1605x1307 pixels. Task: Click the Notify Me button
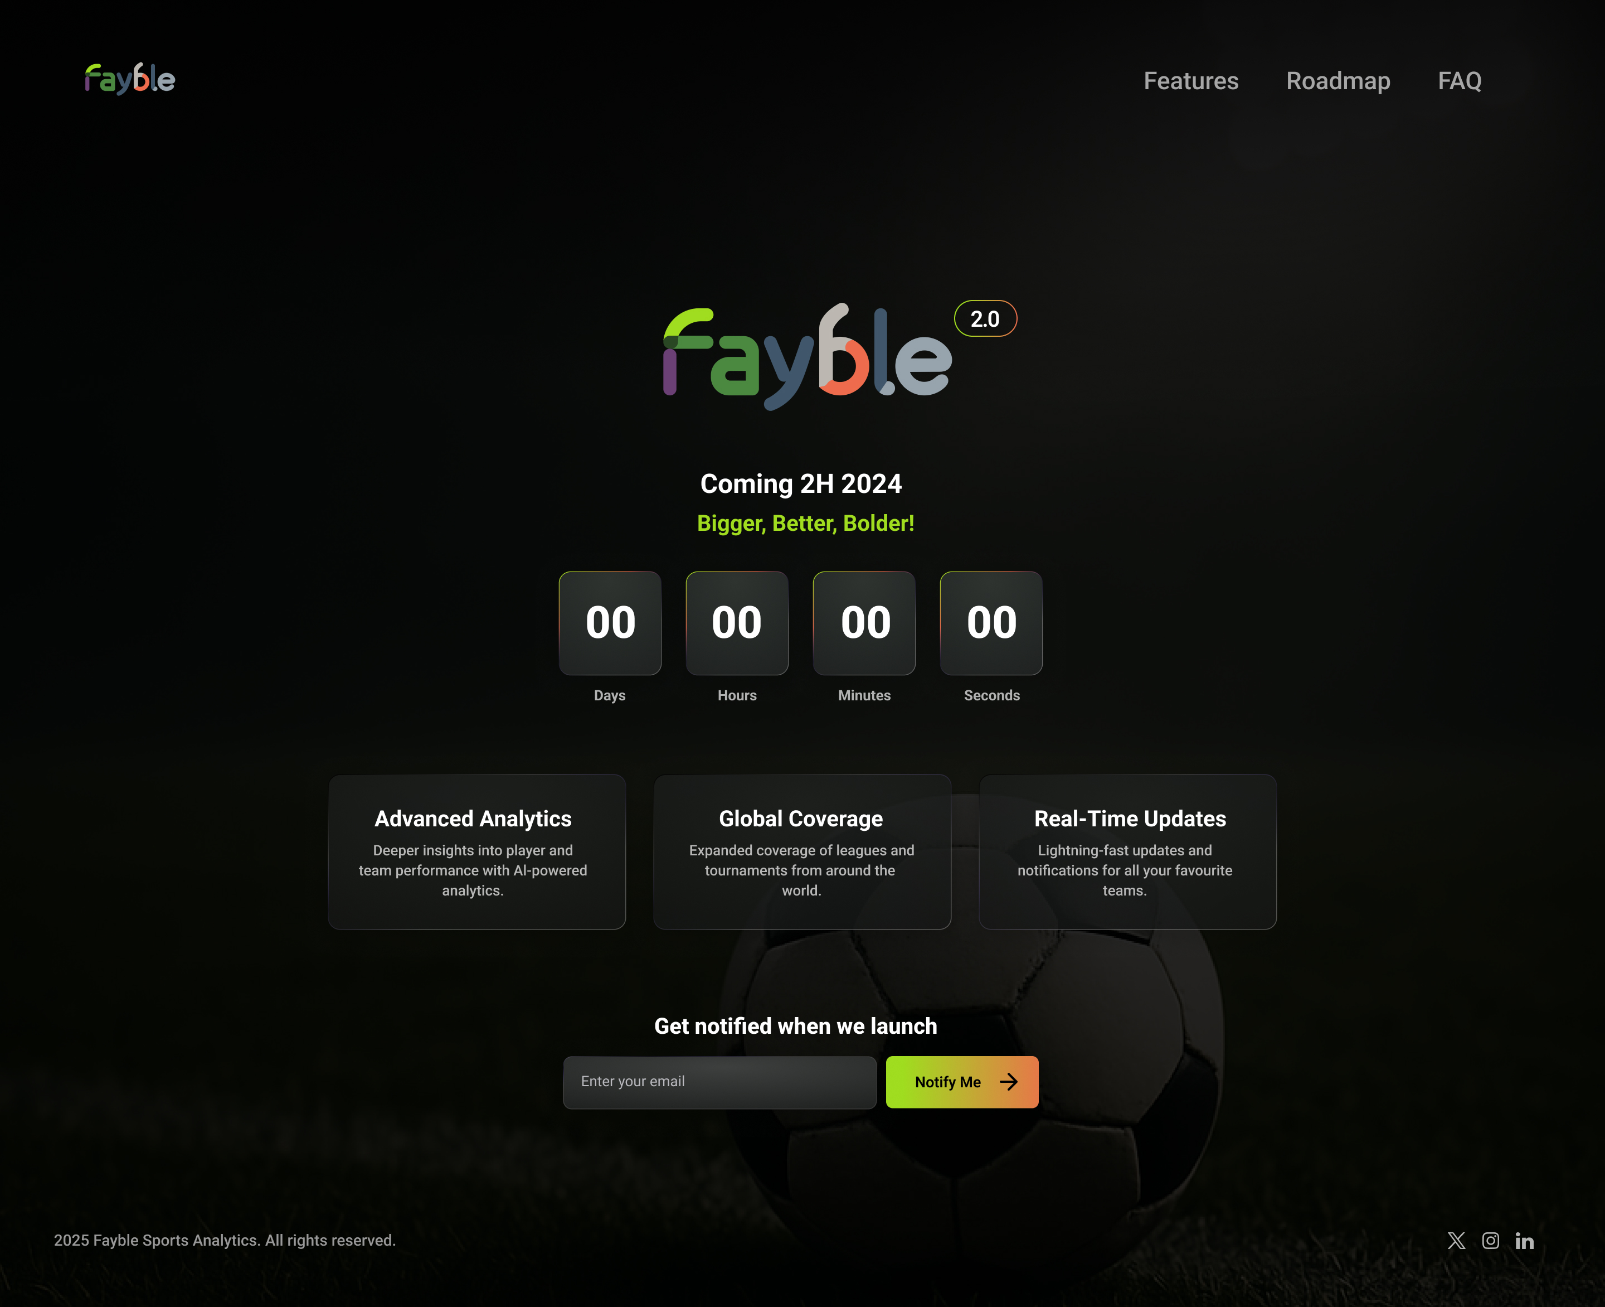(962, 1082)
